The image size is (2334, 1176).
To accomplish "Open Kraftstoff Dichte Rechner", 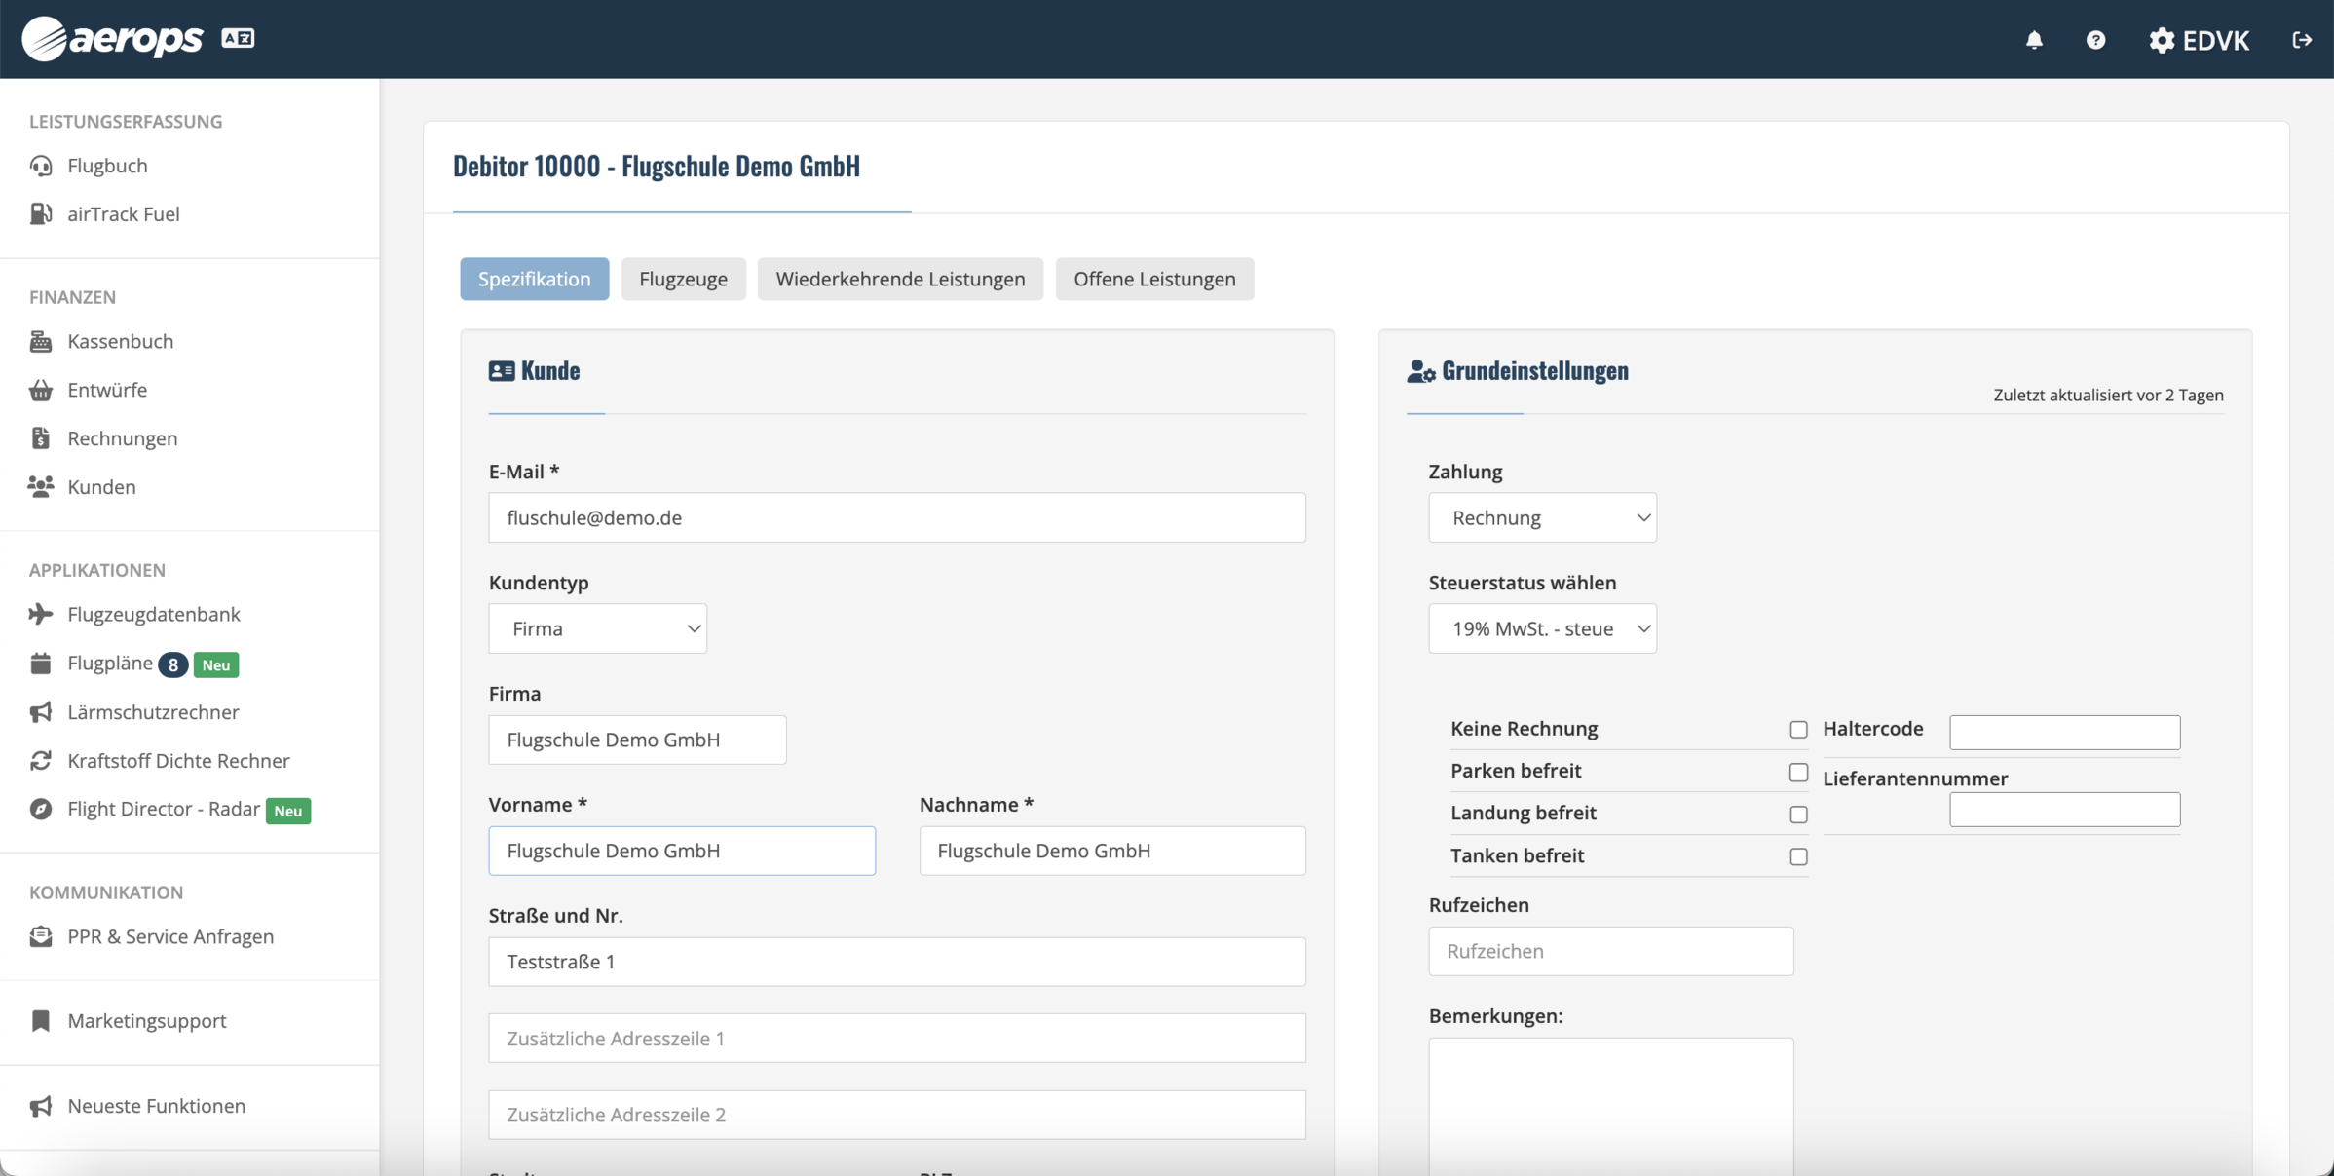I will tap(178, 761).
